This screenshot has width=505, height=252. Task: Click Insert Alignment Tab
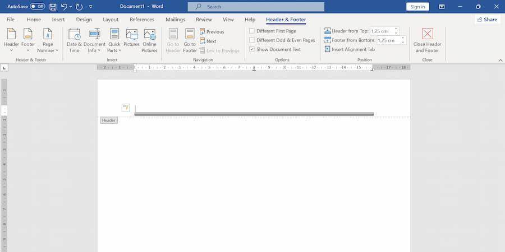coord(350,49)
